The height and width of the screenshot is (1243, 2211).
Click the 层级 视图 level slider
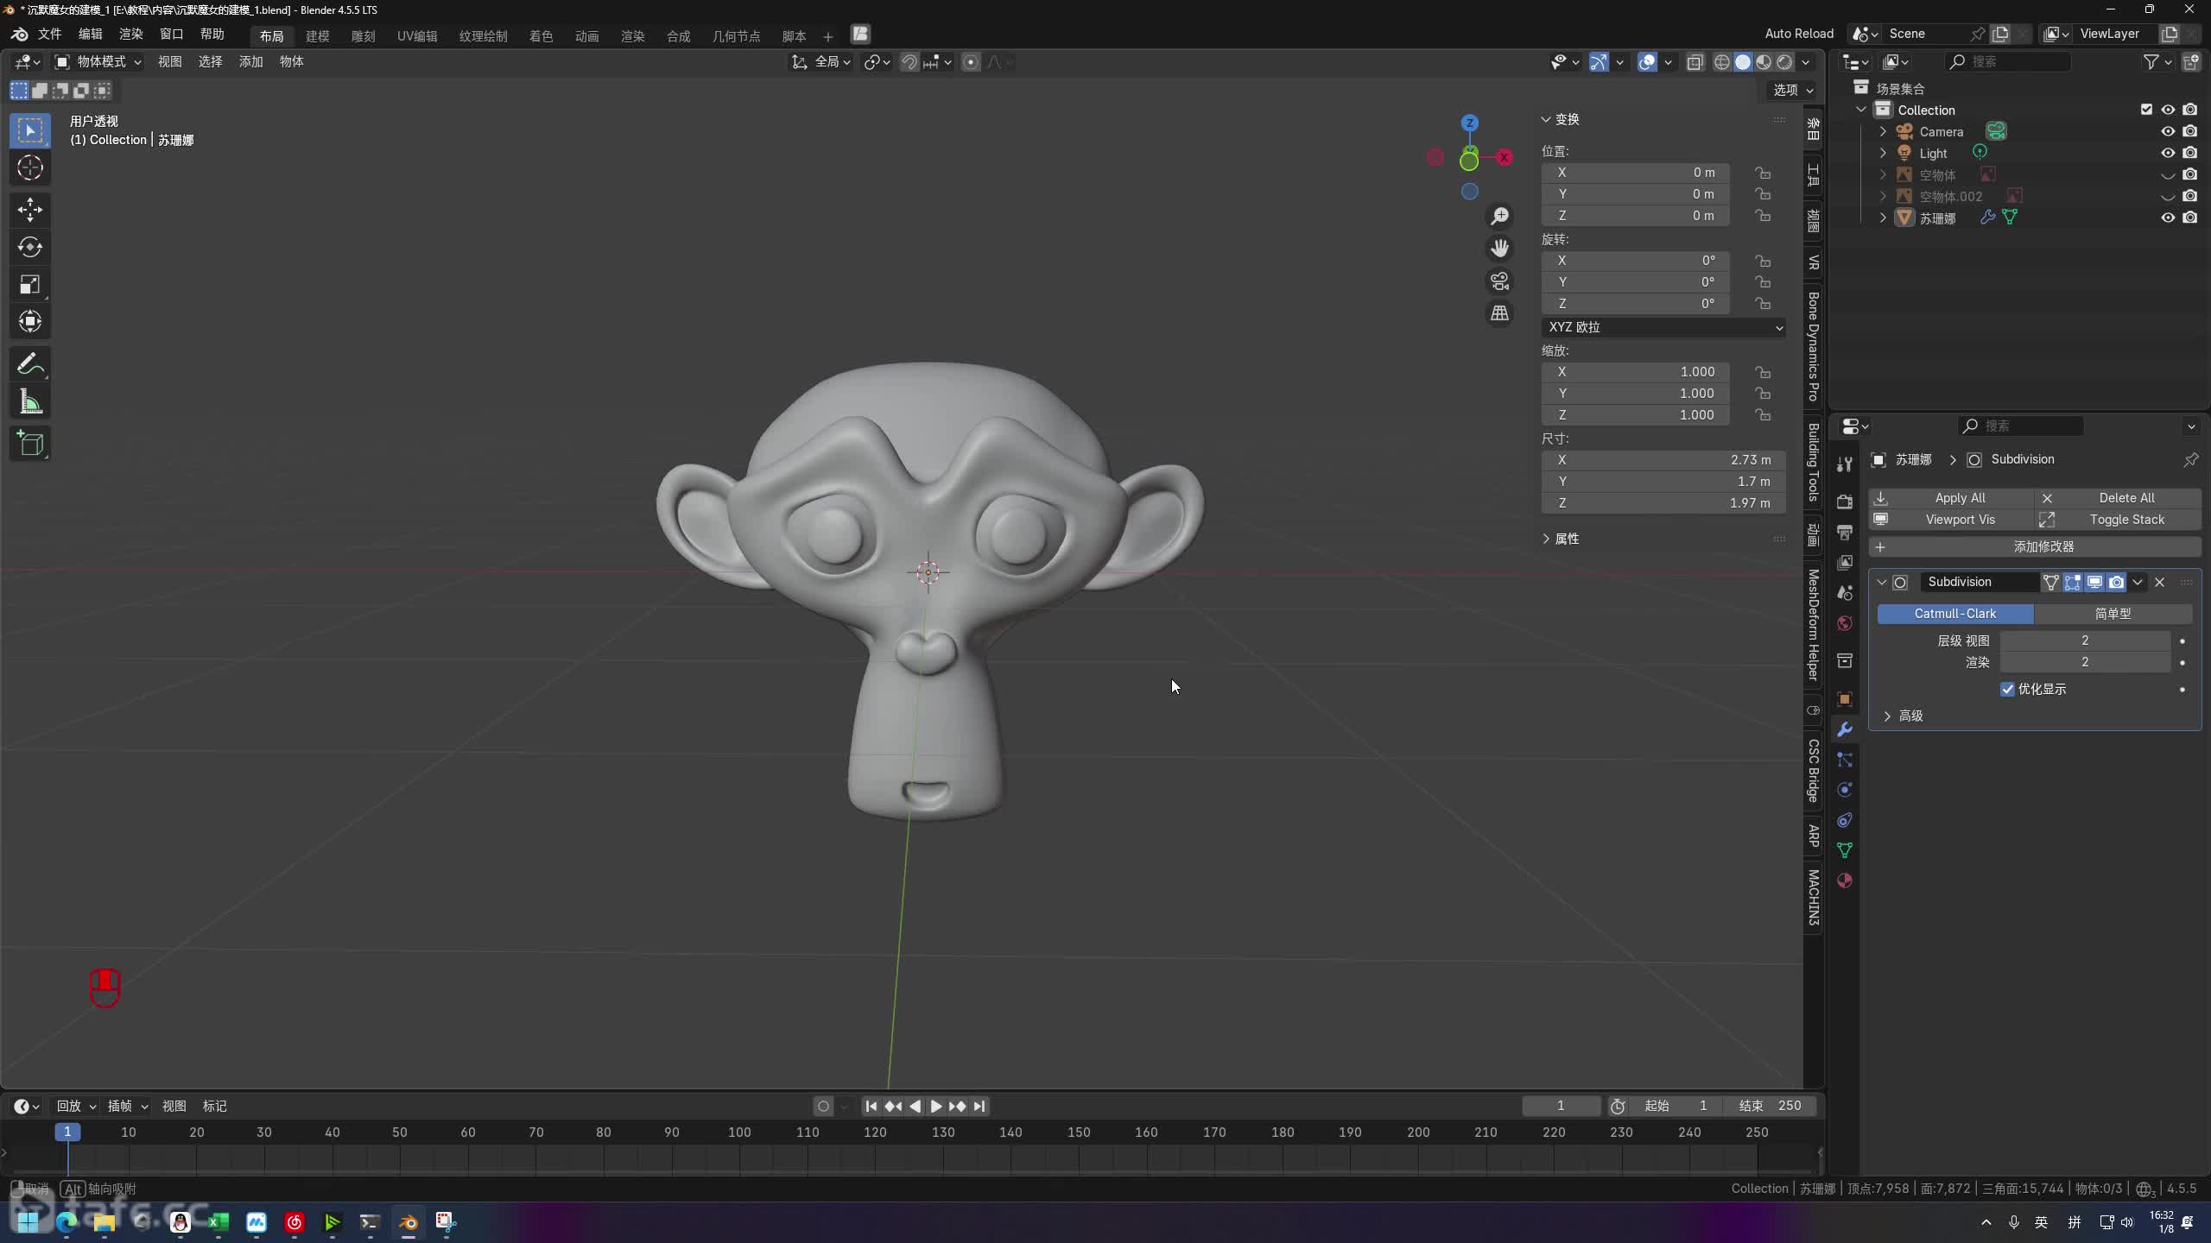coord(2085,640)
